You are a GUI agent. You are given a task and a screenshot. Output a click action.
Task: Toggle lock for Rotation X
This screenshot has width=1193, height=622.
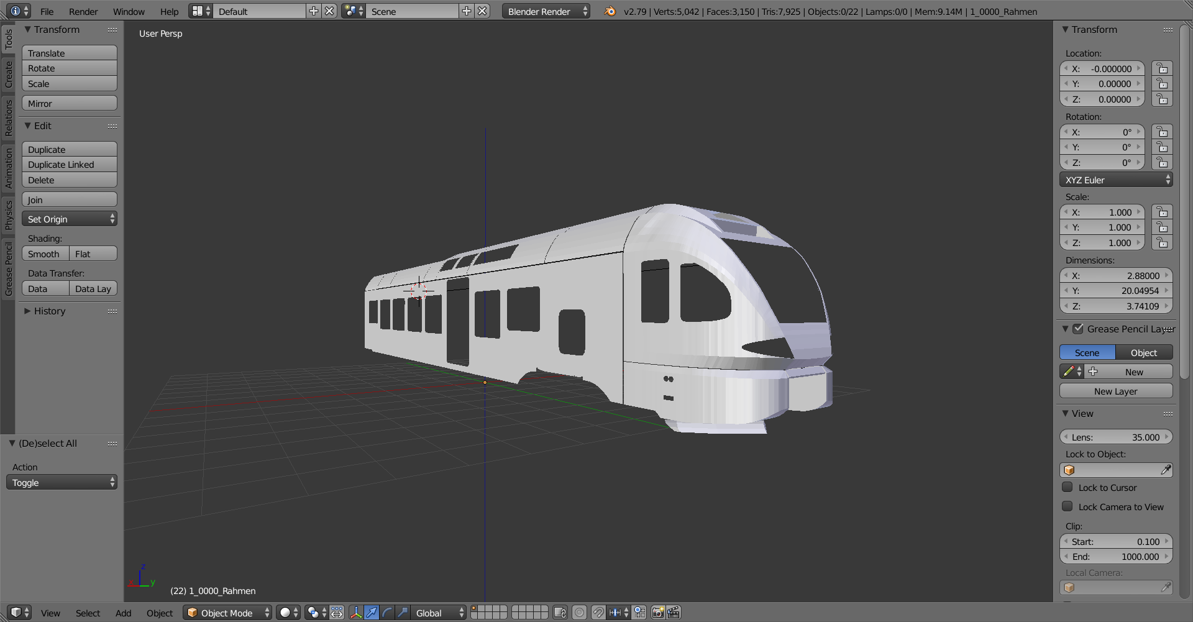click(x=1162, y=132)
